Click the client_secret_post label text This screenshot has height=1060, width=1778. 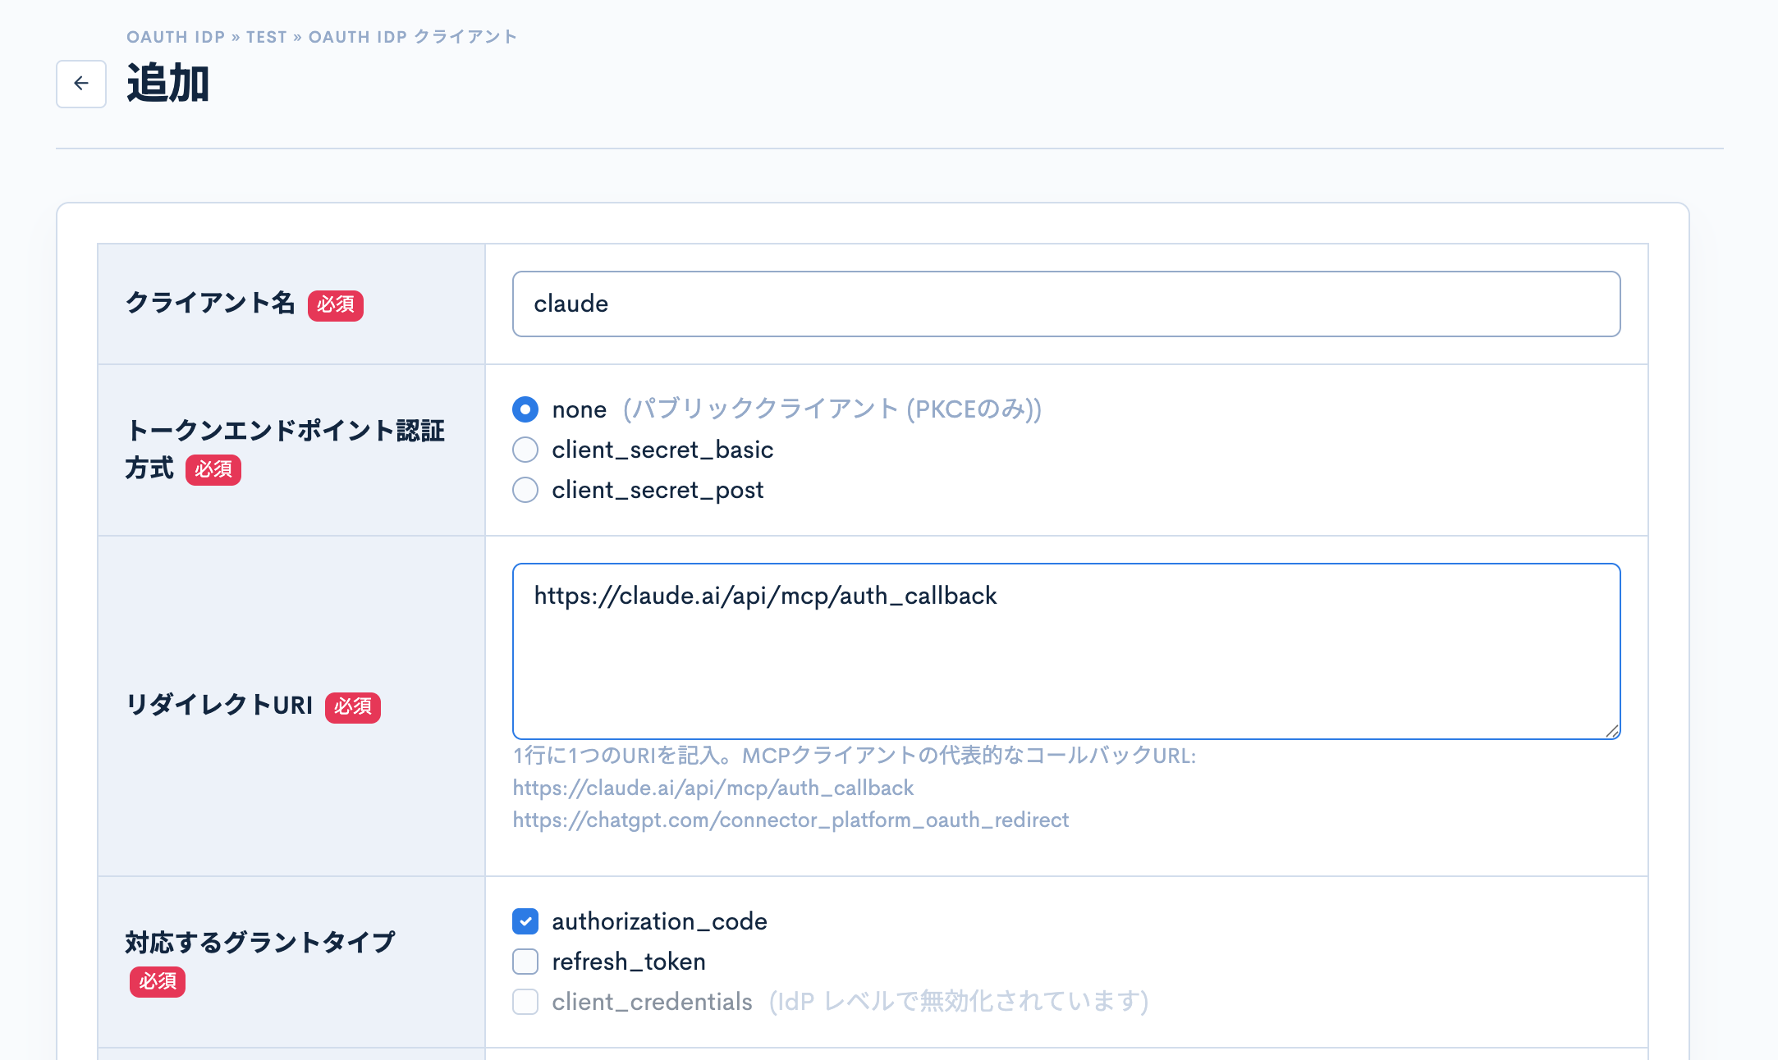[658, 490]
